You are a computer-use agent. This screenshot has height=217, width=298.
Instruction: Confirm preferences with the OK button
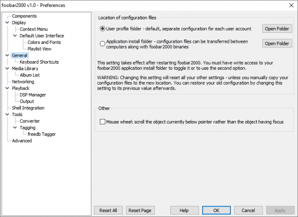216,210
